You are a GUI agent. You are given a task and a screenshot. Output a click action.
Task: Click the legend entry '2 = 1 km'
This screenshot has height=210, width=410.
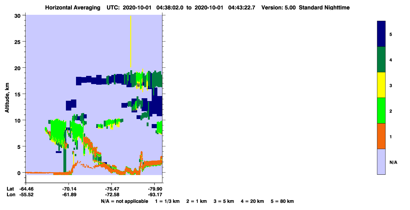coord(196,201)
